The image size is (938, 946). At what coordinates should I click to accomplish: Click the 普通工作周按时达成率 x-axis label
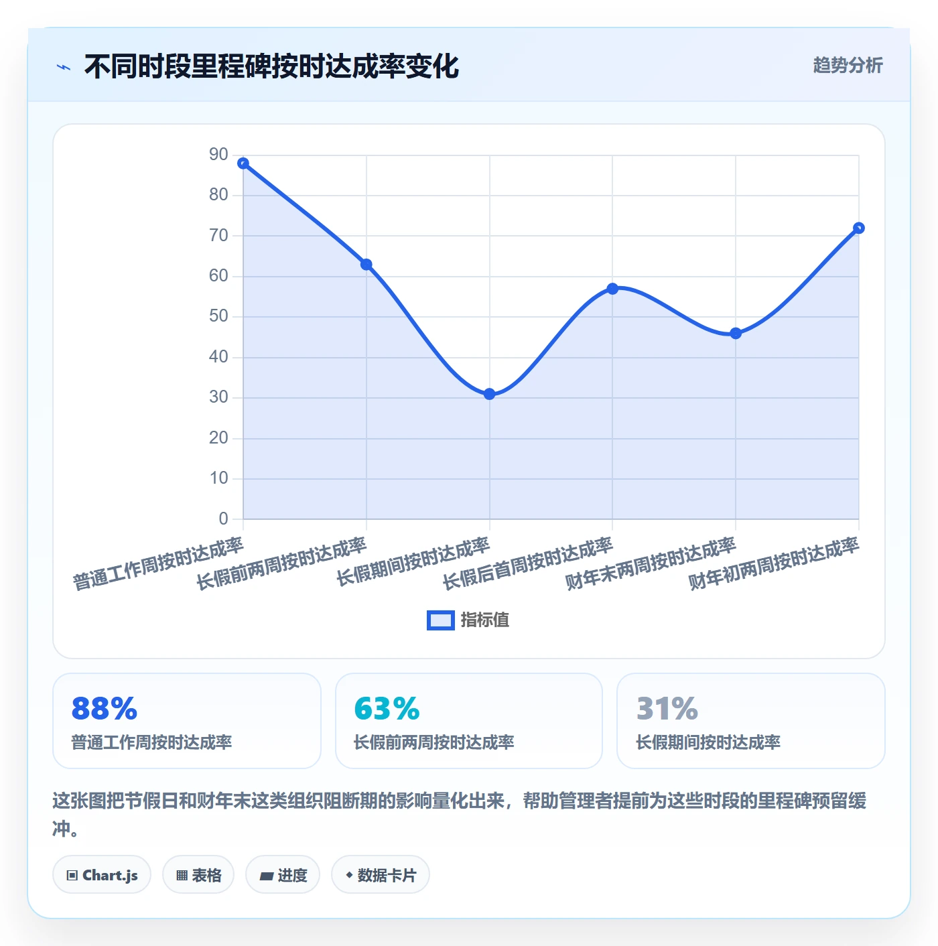coord(158,563)
